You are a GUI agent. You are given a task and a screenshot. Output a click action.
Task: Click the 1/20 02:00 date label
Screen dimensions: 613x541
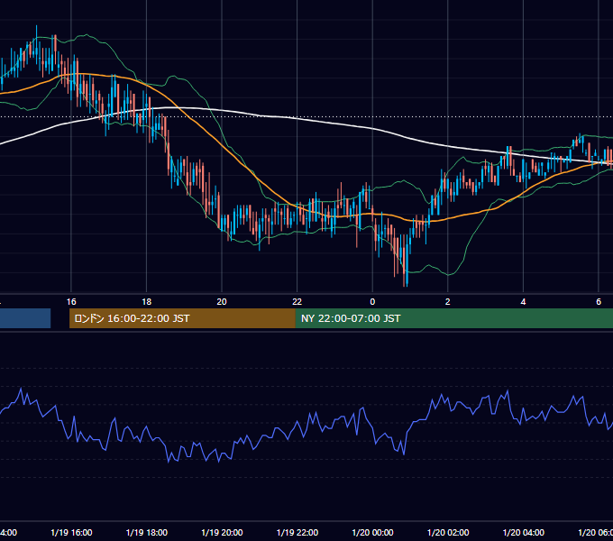pyautogui.click(x=448, y=532)
